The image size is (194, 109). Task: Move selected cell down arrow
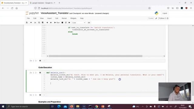51,23
